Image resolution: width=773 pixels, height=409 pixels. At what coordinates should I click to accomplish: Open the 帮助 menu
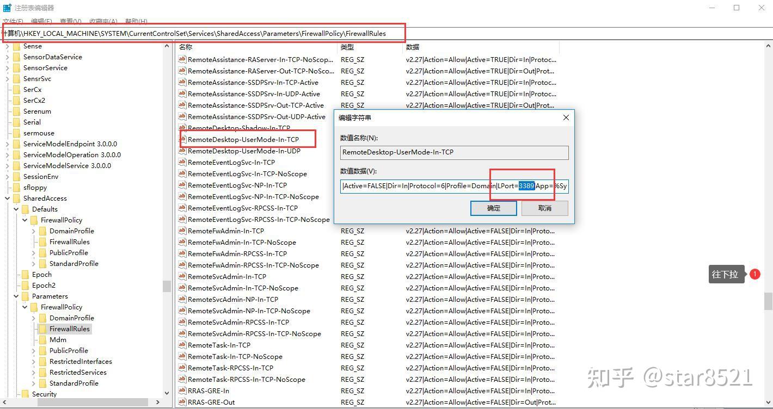coord(136,21)
